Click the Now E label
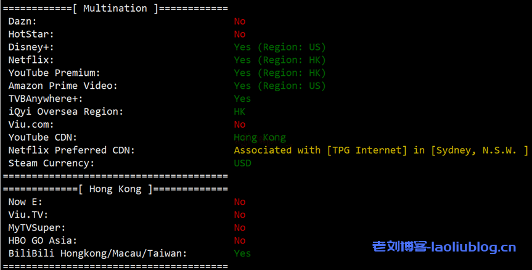532x270 pixels. tap(25, 202)
